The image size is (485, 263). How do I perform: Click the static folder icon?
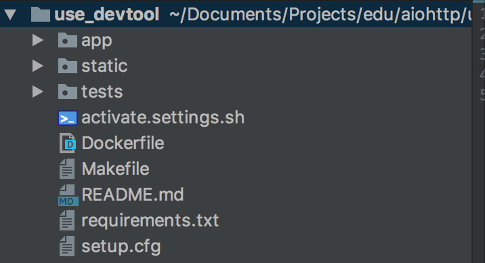tap(68, 66)
